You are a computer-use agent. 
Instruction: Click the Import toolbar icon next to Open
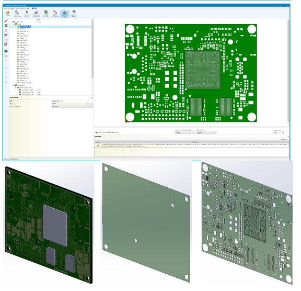17,13
